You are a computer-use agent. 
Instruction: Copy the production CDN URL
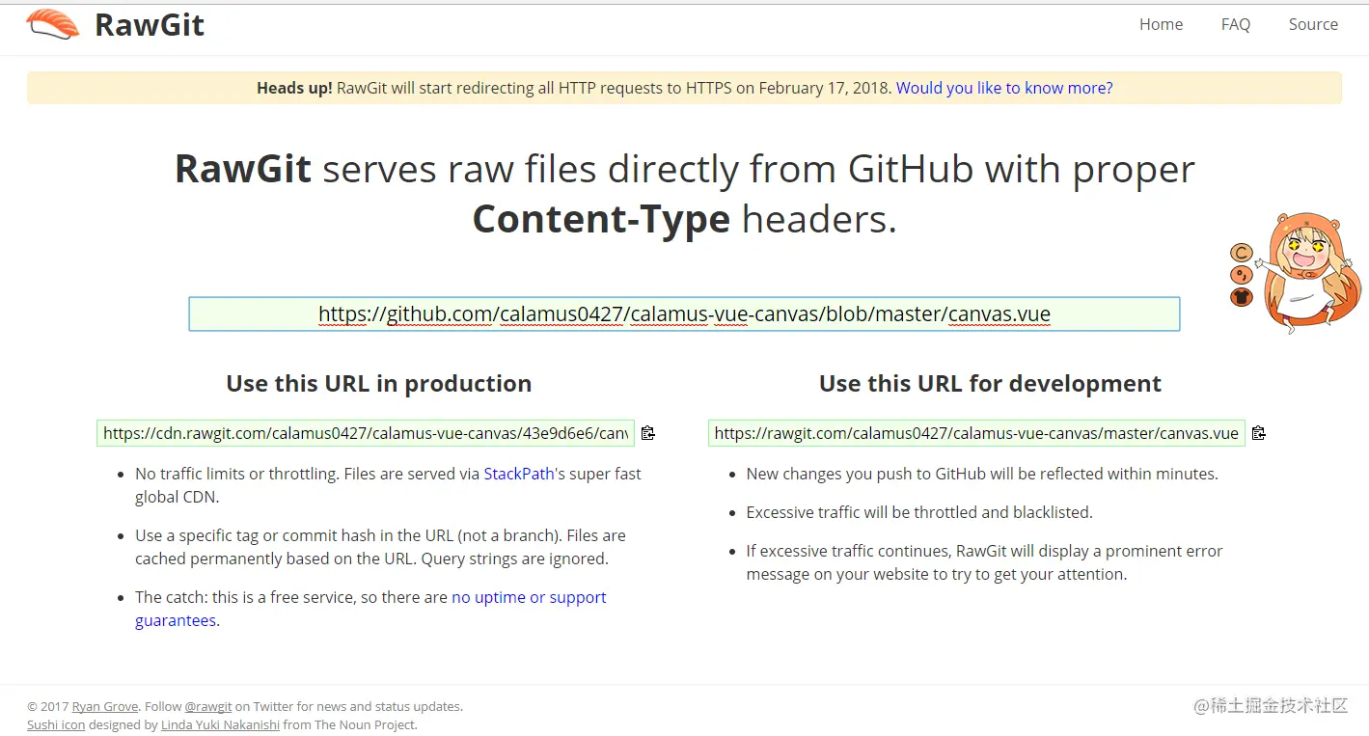[648, 433]
